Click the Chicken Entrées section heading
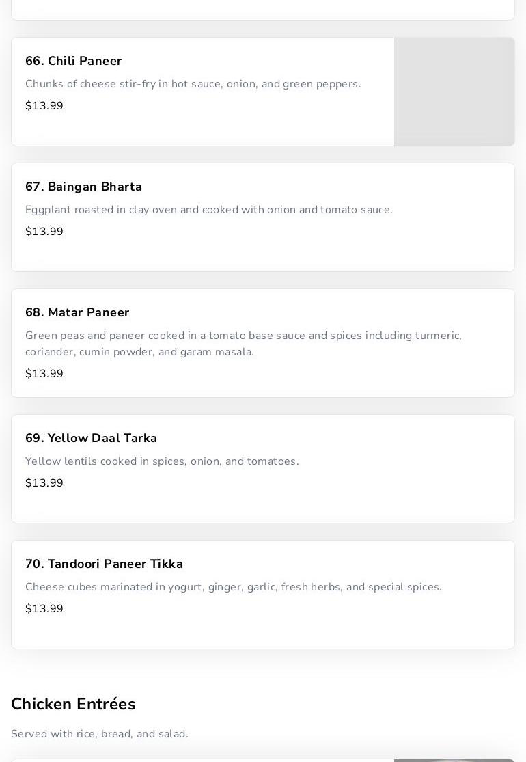The height and width of the screenshot is (762, 526). [x=73, y=704]
